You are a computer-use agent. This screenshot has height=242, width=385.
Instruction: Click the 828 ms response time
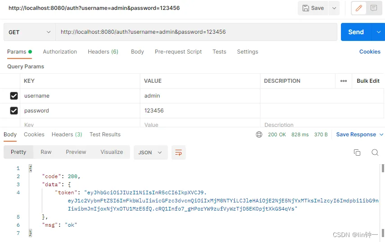(x=300, y=134)
